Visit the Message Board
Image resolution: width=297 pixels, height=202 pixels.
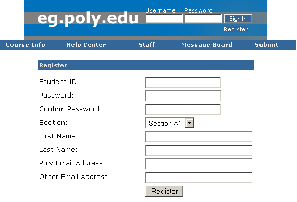pos(207,45)
